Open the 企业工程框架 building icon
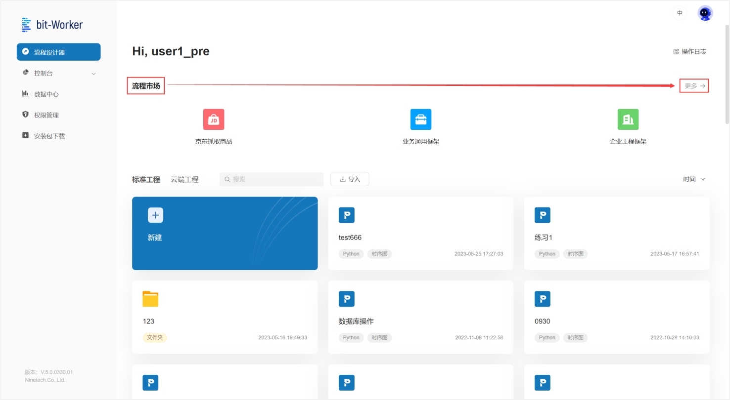This screenshot has height=400, width=730. pyautogui.click(x=628, y=120)
